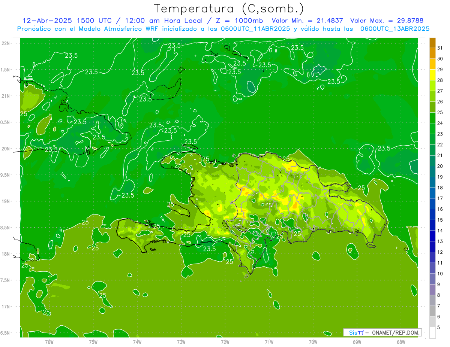Screen dimensions: 450x347
Task: Pick the blue swatch between 15 and 16
Action: [432, 214]
